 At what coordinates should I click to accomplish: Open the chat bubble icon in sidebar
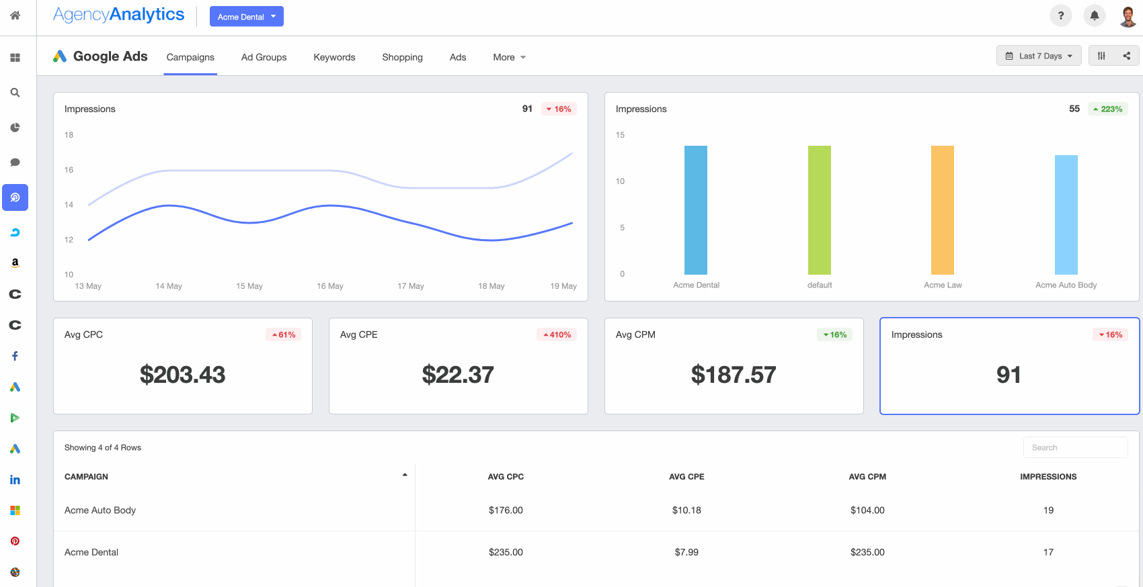[x=15, y=163]
